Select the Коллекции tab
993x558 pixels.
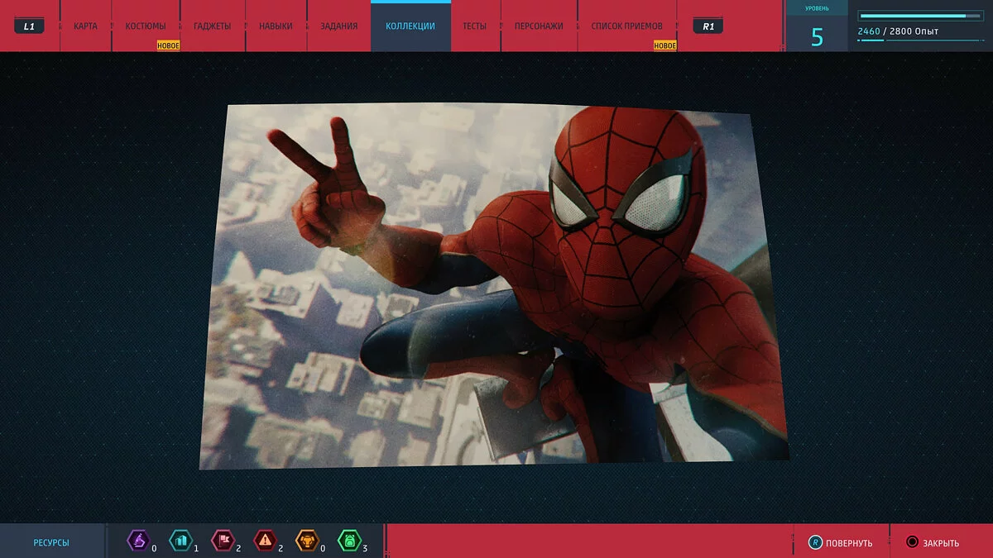(x=410, y=26)
